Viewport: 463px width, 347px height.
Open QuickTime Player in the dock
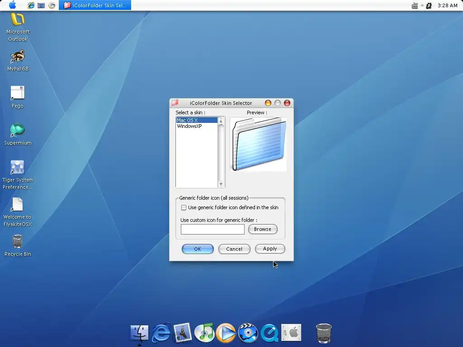pos(269,333)
